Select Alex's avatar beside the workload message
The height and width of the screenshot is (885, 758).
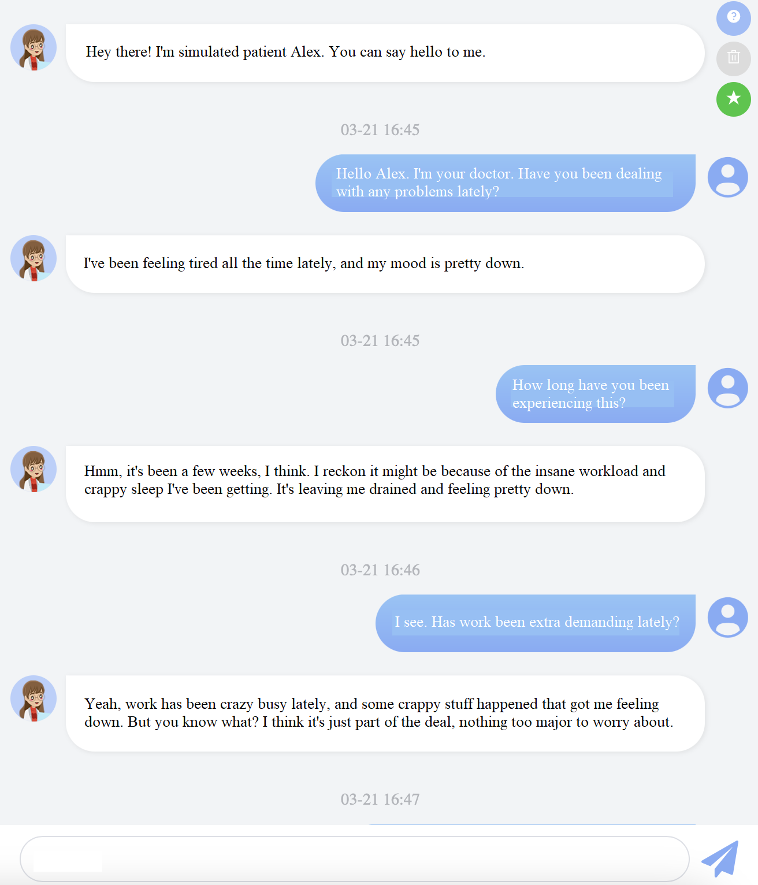(x=33, y=469)
